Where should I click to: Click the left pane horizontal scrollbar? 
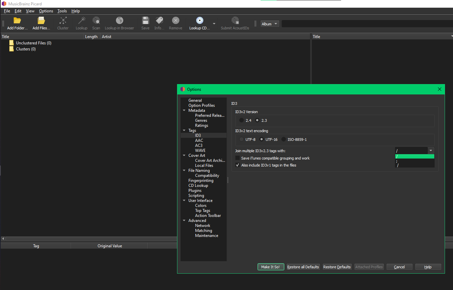91,239
